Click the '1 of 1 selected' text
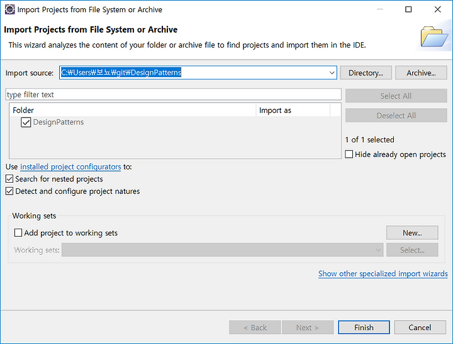The height and width of the screenshot is (344, 453). click(x=369, y=139)
